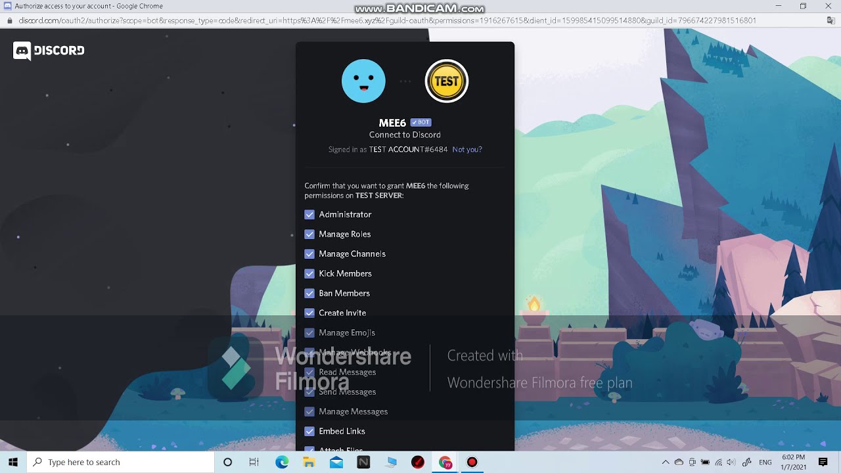
Task: Open the clock showing 6:02 PM
Action: (x=793, y=462)
